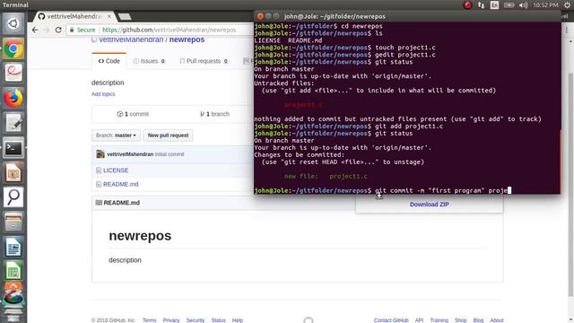Switch to Terminal via the dock icon
The height and width of the screenshot is (323, 574).
pos(13,148)
